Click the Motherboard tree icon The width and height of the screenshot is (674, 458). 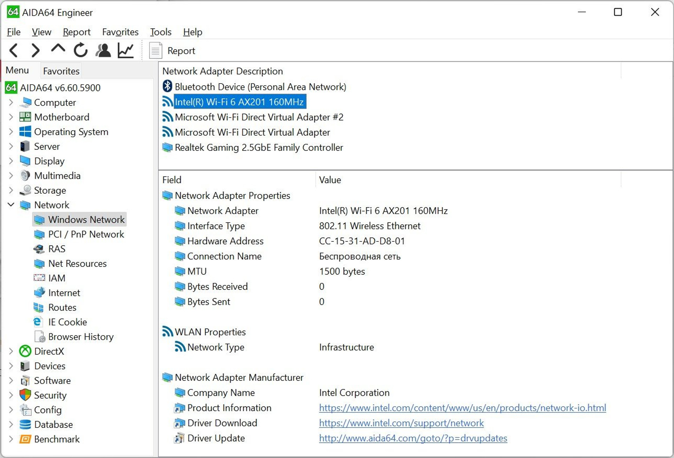[25, 117]
